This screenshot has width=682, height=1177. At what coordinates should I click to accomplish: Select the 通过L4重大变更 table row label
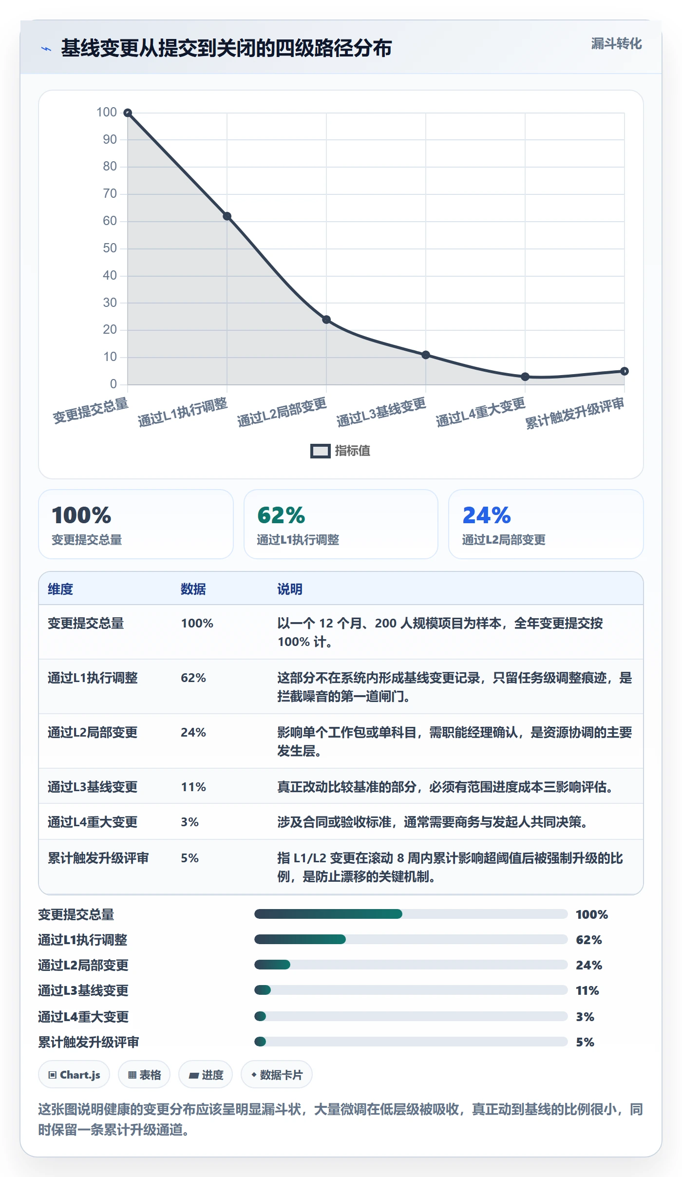pos(93,822)
